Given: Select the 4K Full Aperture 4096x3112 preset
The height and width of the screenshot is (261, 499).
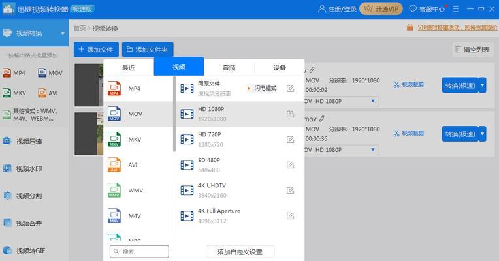Looking at the screenshot, I should tap(240, 215).
